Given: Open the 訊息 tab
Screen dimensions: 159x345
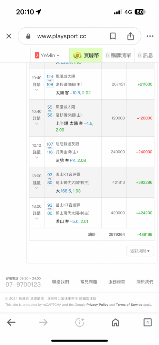Looking at the screenshot, I should pos(145,56).
